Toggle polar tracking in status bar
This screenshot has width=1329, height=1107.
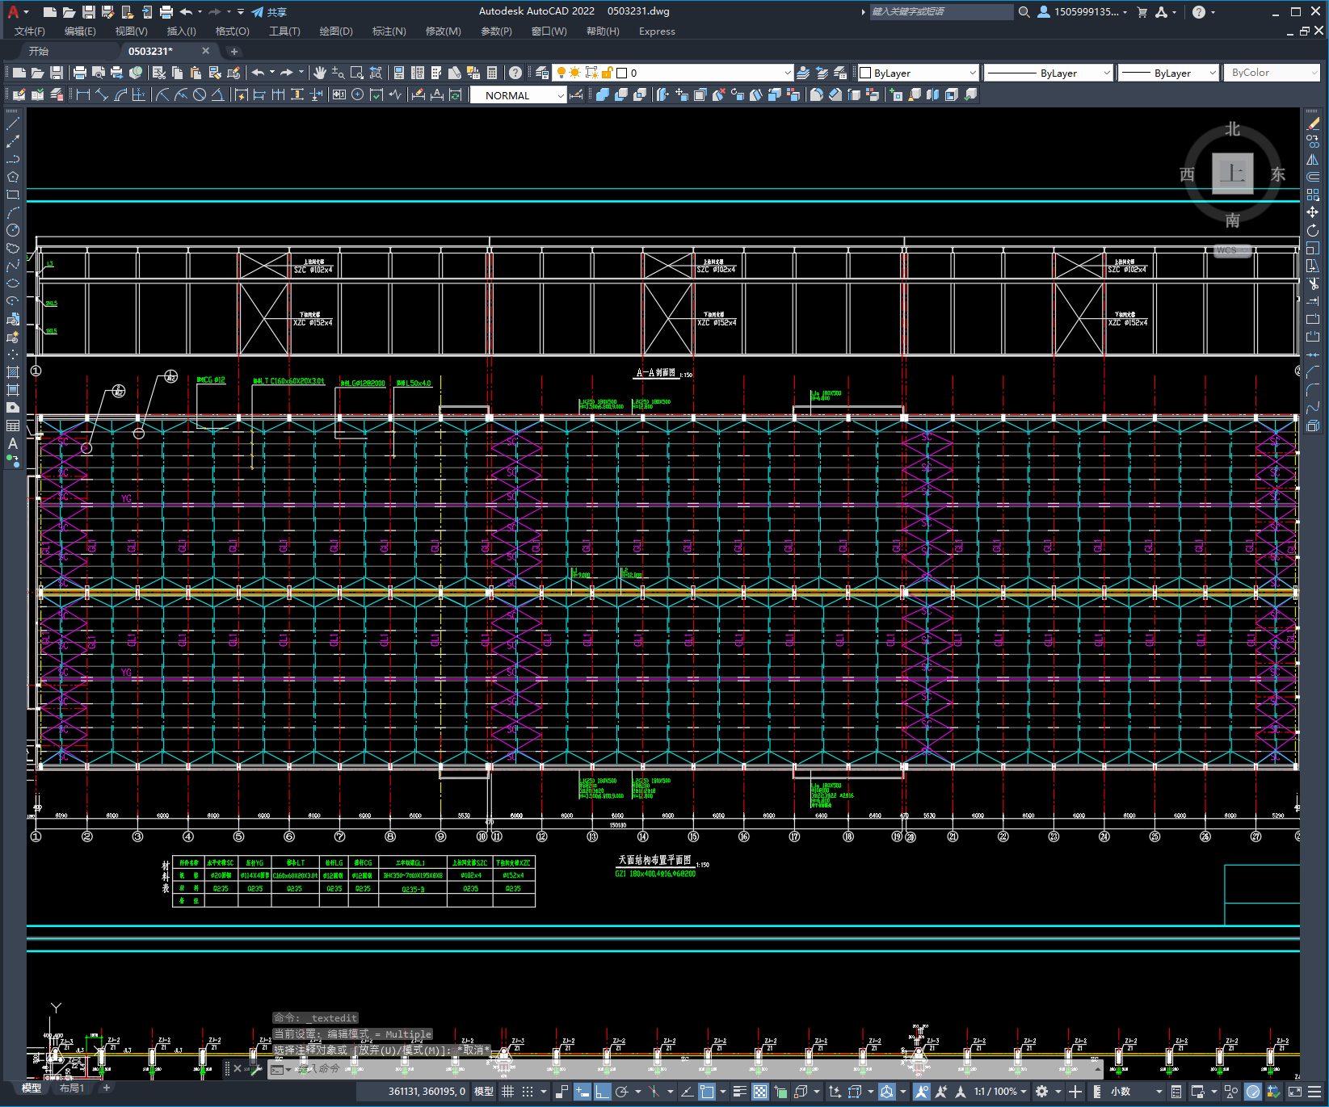click(x=622, y=1092)
